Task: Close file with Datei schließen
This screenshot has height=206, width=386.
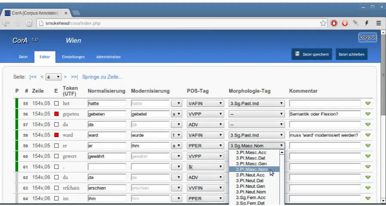Action: tap(351, 54)
